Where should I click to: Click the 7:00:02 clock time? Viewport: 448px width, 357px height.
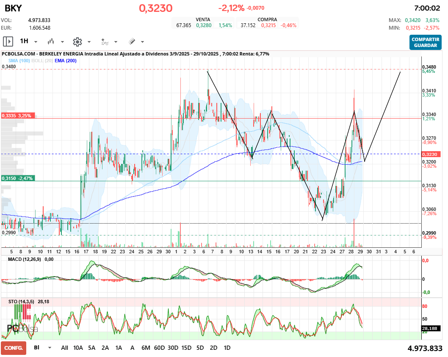tap(427, 8)
